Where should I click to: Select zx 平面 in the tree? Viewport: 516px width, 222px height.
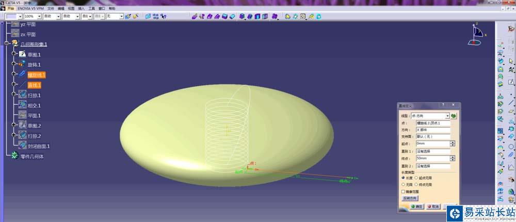pyautogui.click(x=28, y=34)
